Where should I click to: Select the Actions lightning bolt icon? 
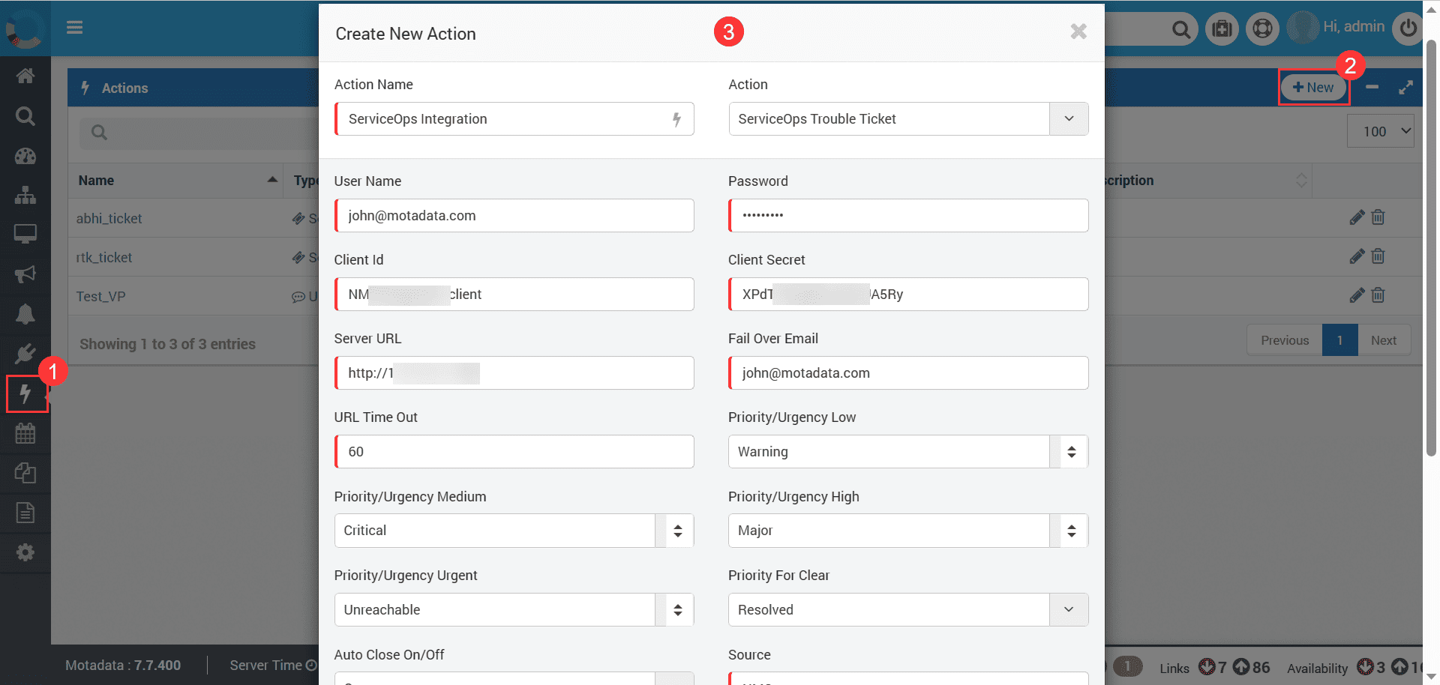(26, 393)
